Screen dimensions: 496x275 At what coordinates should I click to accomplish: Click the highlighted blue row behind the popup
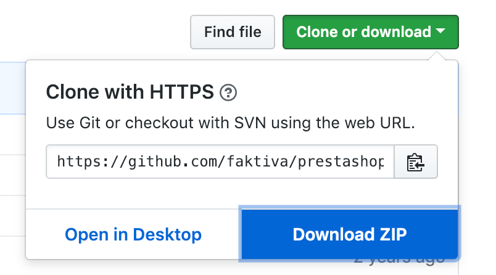click(13, 88)
